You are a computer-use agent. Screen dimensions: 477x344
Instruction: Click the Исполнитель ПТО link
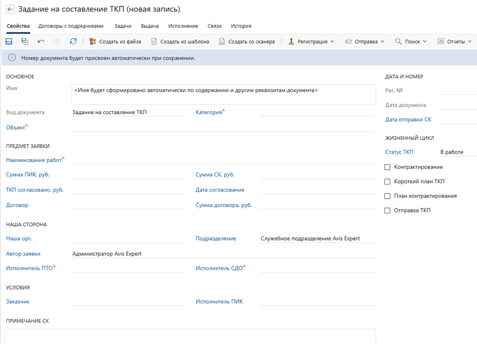click(x=29, y=268)
